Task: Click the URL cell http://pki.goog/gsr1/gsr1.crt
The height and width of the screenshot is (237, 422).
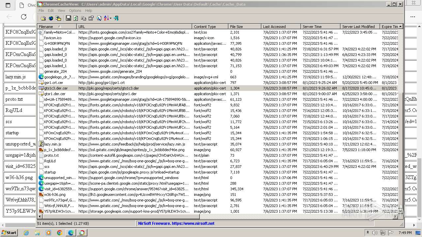Action: click(102, 83)
